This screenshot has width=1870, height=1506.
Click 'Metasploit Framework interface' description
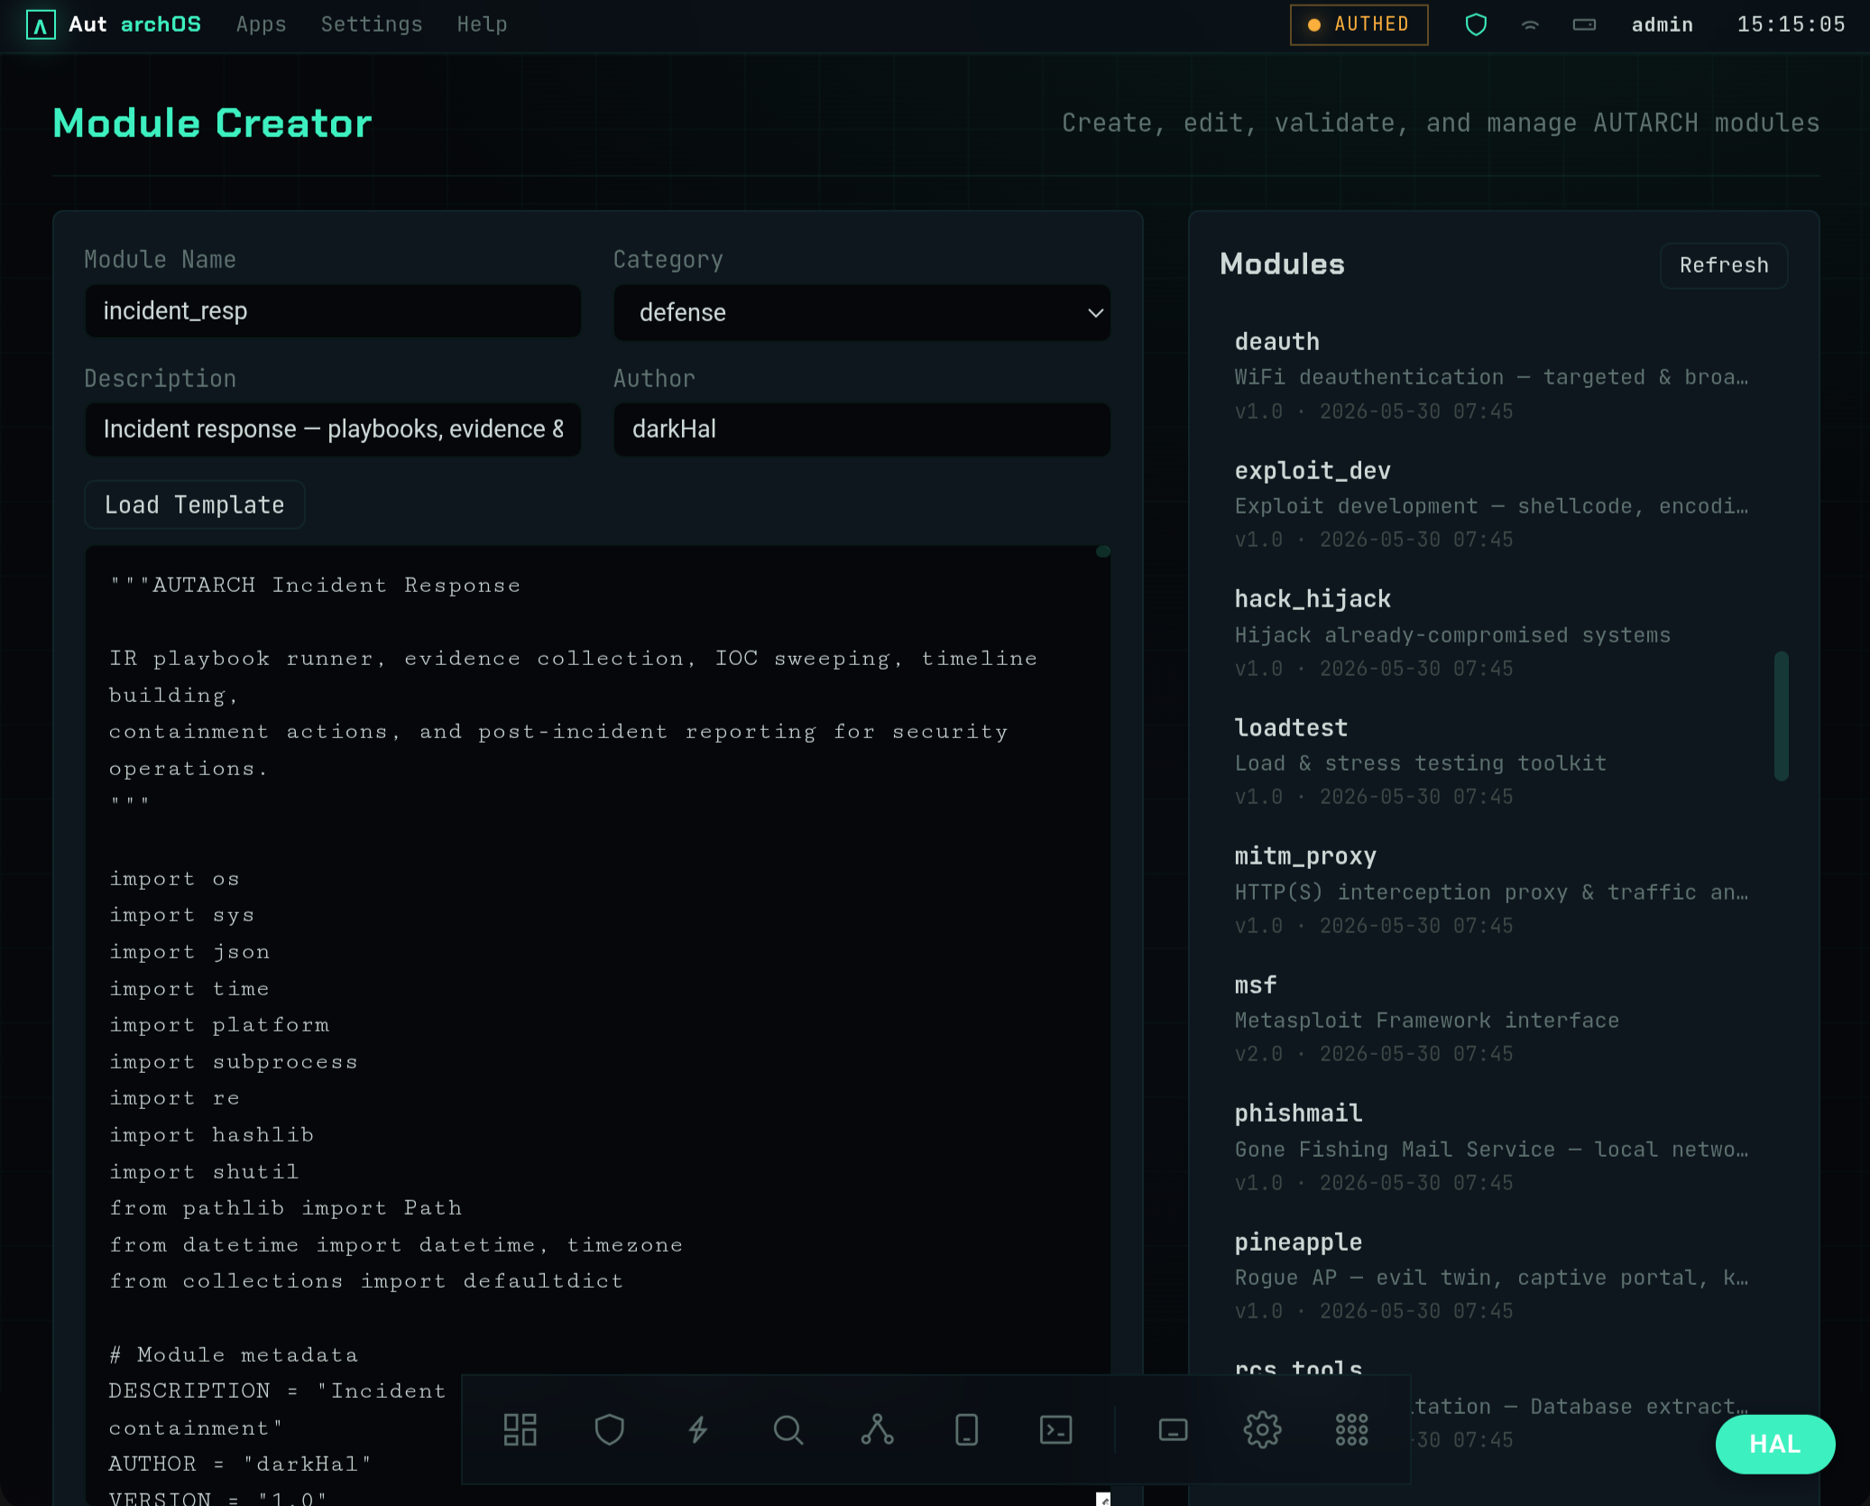(1426, 1021)
